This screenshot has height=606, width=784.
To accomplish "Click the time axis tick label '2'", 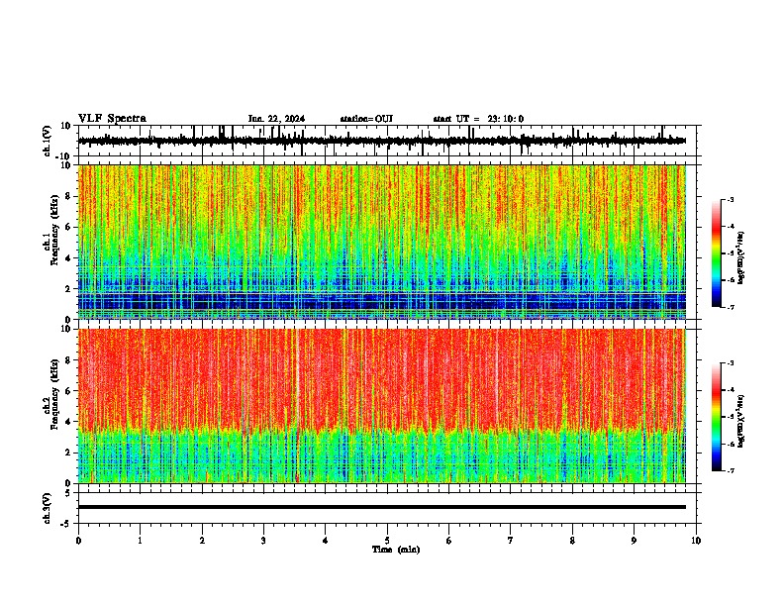I will point(202,541).
